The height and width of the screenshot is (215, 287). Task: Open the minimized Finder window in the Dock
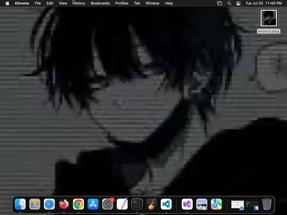[x=252, y=205]
